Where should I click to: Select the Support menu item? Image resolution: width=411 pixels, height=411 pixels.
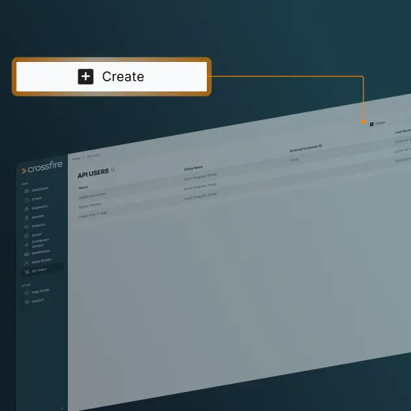click(x=38, y=301)
